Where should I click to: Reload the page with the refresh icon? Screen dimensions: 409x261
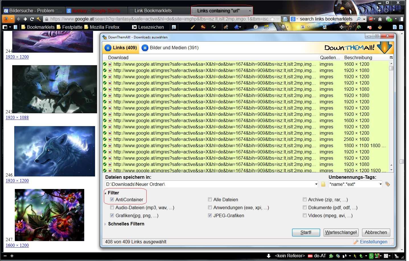(32, 19)
